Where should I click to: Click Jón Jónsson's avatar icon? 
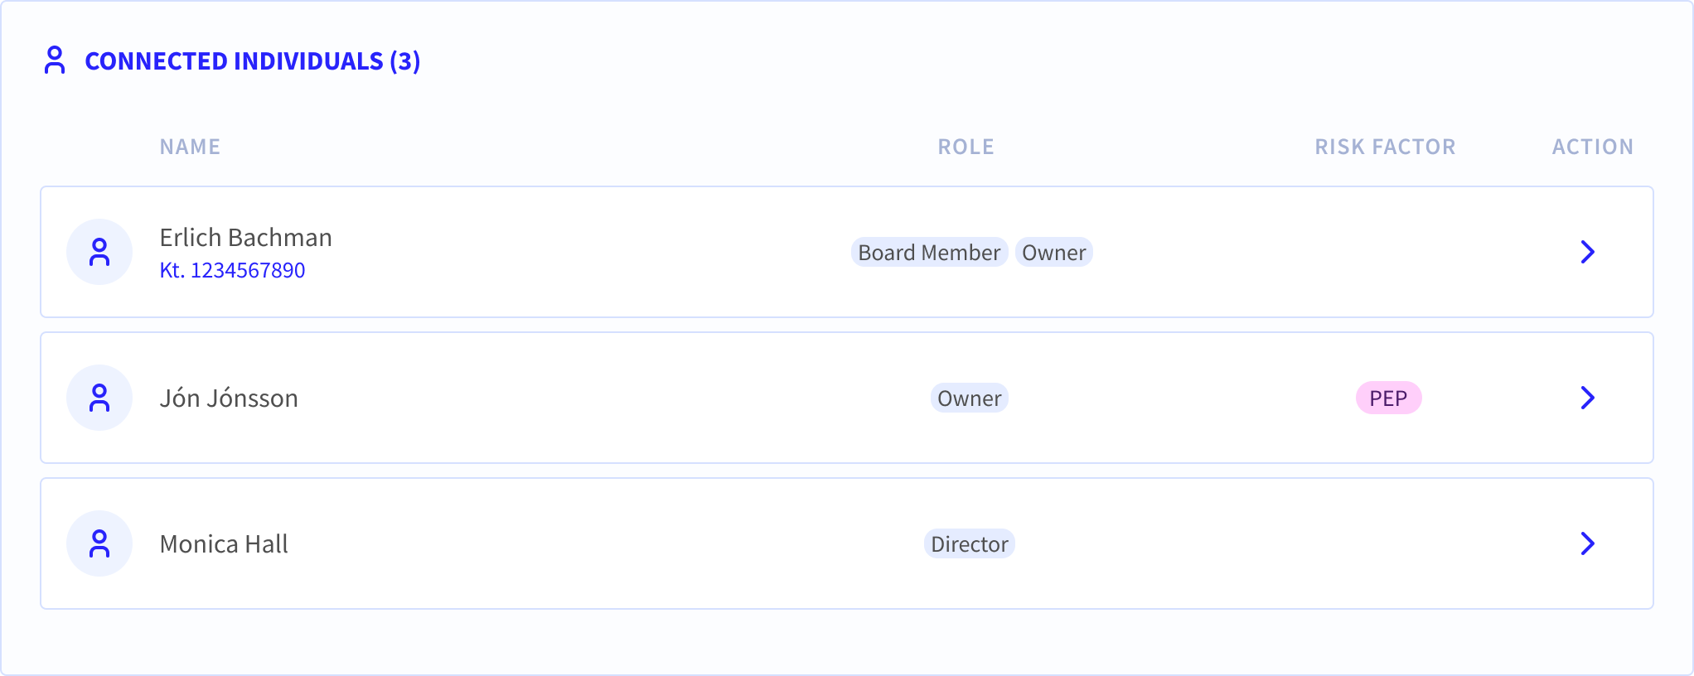(x=99, y=398)
